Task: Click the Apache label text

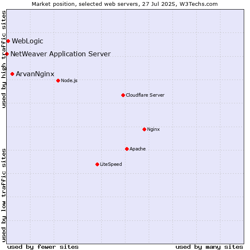Action: coord(137,149)
